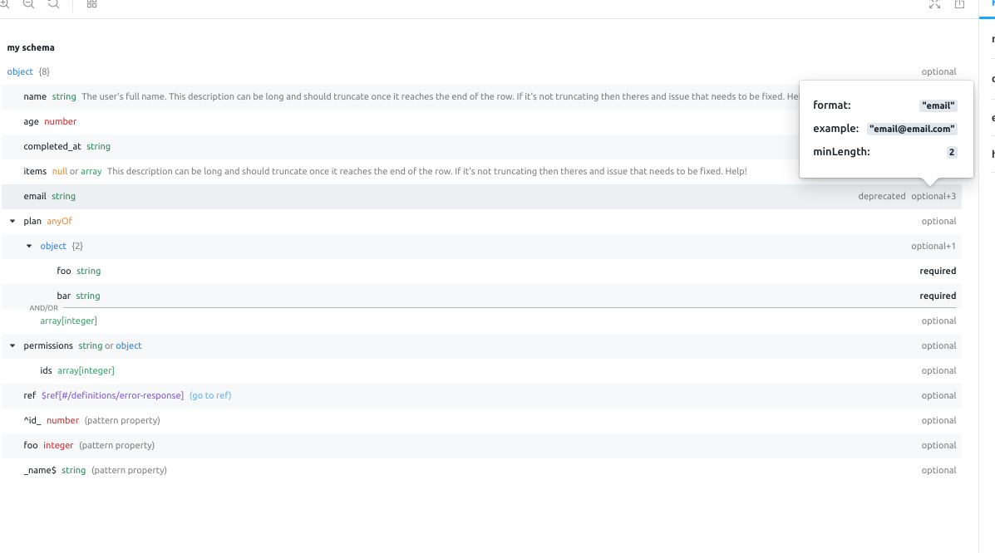Select the name property row label

(x=35, y=96)
